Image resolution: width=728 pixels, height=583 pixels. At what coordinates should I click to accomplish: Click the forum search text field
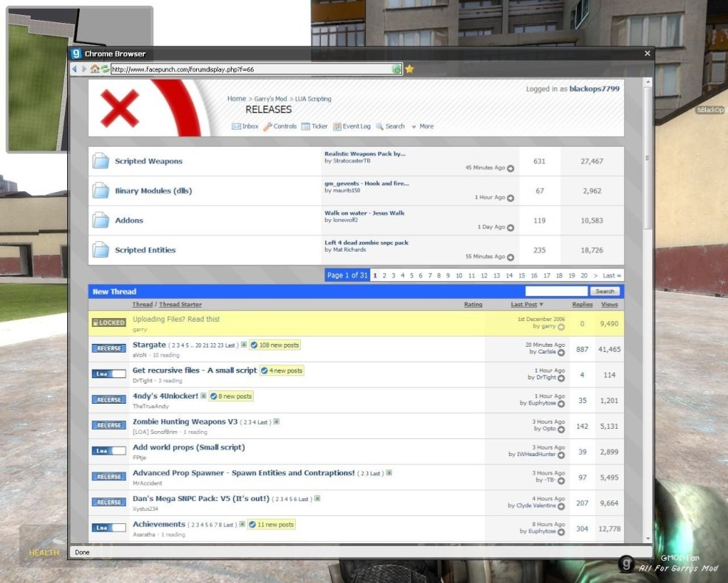[x=556, y=291]
